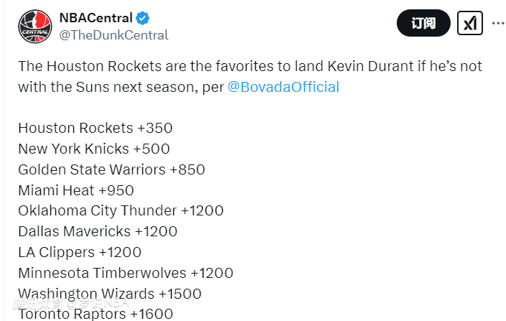Select the Toronto Raptors +1600 line
506x321 pixels.
click(95, 314)
